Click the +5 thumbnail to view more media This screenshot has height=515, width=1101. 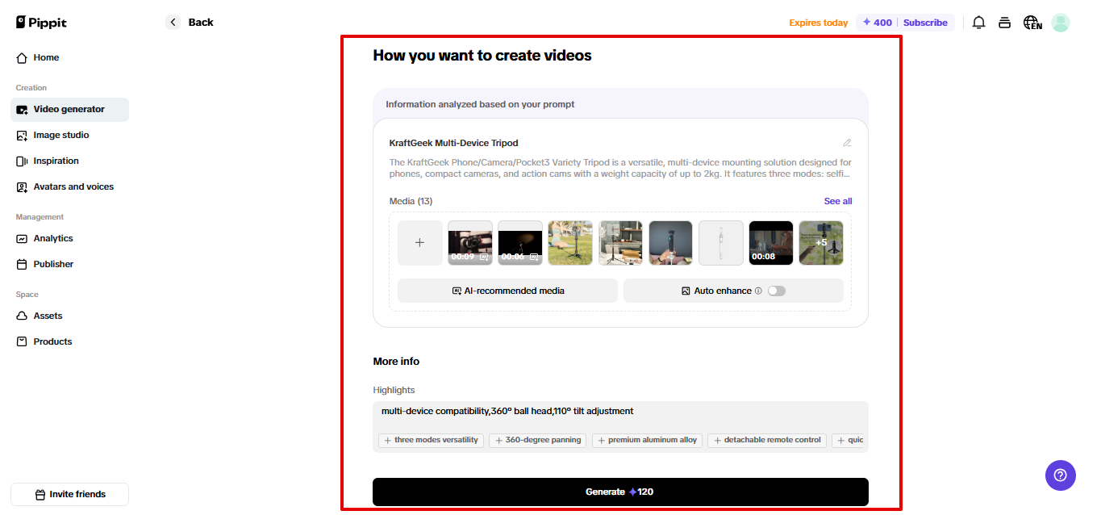821,242
